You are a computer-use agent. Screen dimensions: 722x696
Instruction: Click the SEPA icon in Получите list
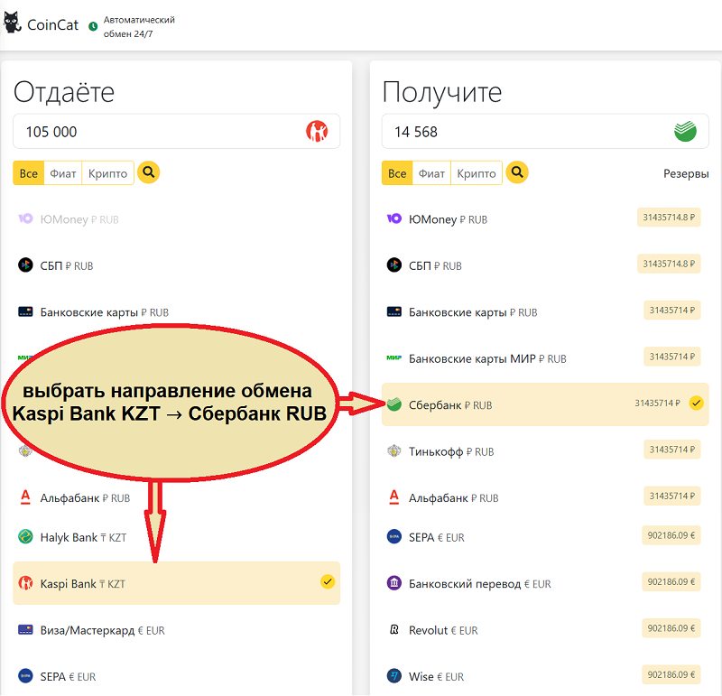click(x=394, y=536)
